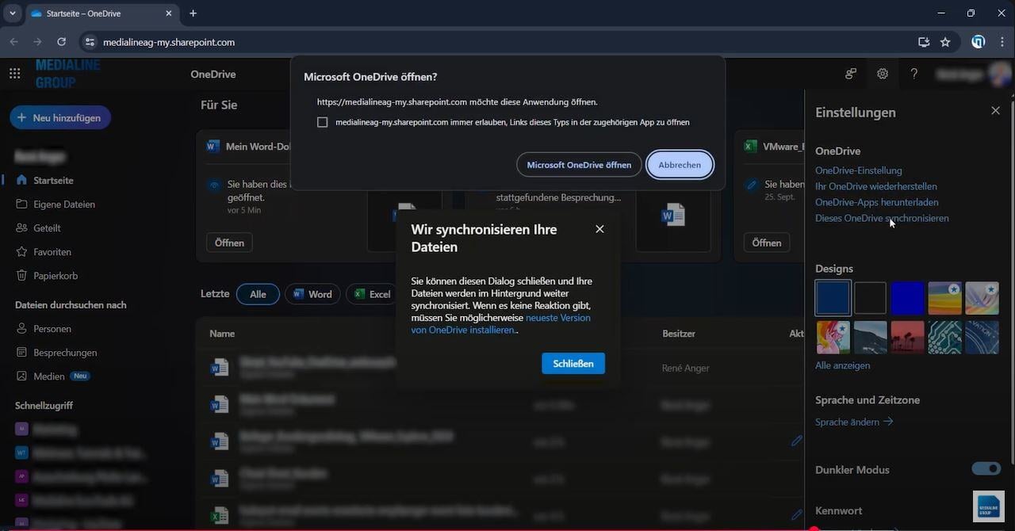The image size is (1015, 531).
Task: Bookmark this page with the star icon
Action: tap(945, 42)
